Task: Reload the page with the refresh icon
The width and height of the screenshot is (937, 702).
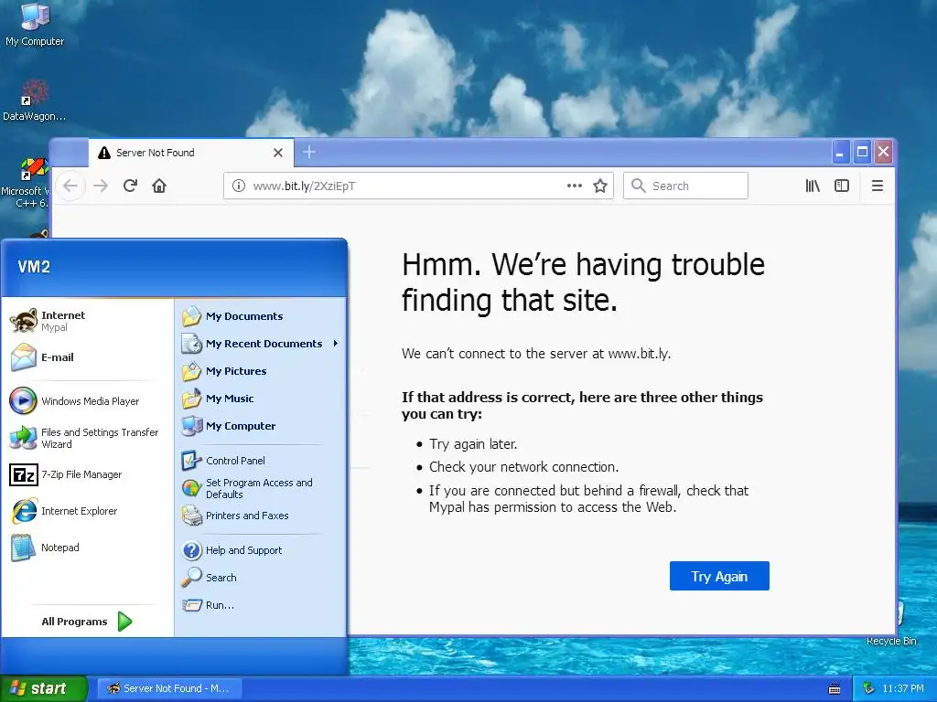Action: point(130,186)
